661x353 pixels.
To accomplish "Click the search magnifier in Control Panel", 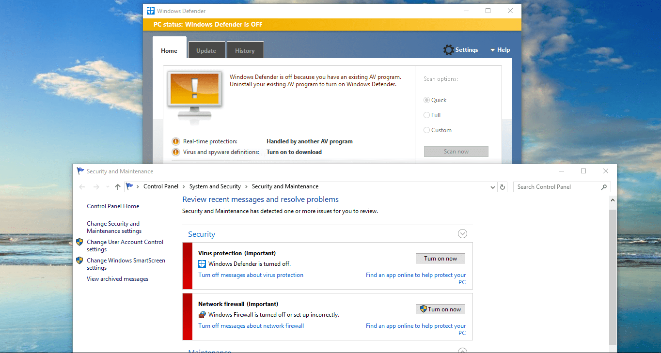I will tap(604, 187).
